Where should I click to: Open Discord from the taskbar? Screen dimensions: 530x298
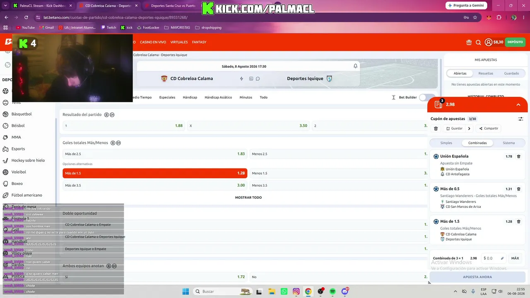tap(345, 291)
